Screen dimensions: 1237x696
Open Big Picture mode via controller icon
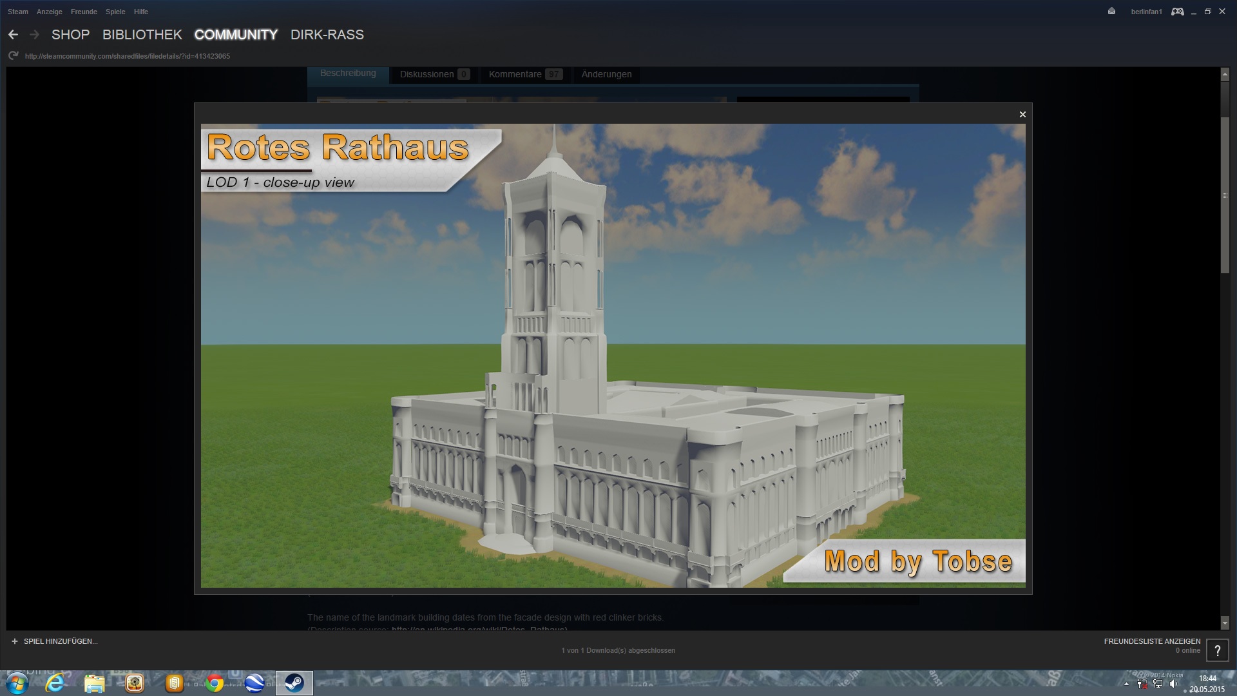(1177, 12)
